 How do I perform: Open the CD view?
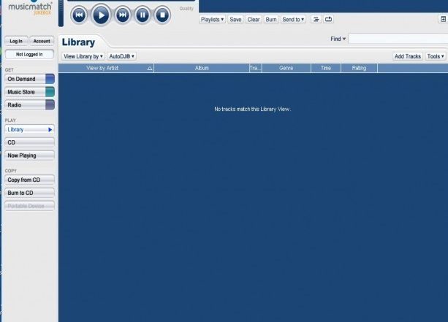pyautogui.click(x=29, y=142)
